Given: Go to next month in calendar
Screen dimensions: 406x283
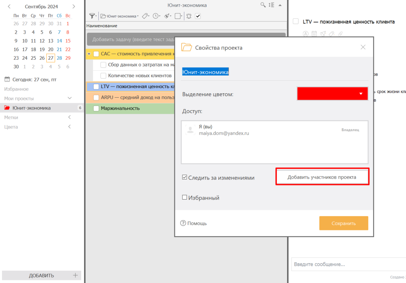Looking at the screenshot, I should tap(74, 6).
